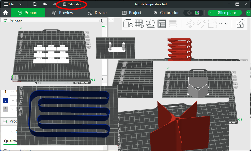Click the undo arrow icon
The height and width of the screenshot is (151, 251).
[45, 4]
